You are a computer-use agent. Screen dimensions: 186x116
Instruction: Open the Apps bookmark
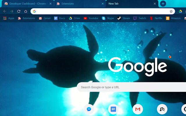9,18
